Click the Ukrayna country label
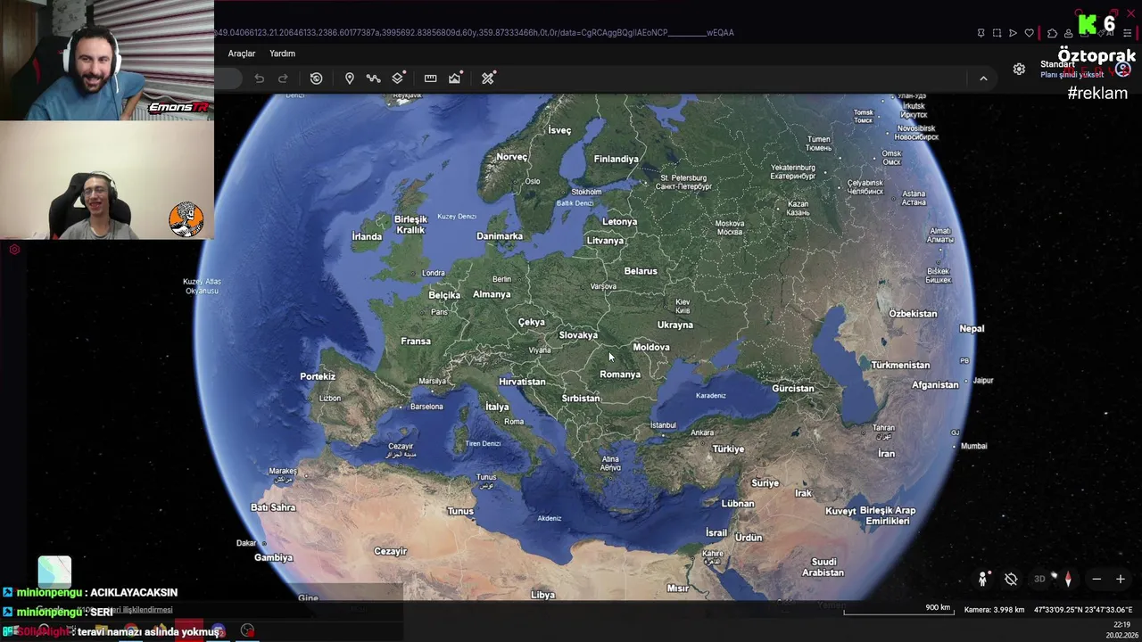The image size is (1142, 642). tap(674, 325)
